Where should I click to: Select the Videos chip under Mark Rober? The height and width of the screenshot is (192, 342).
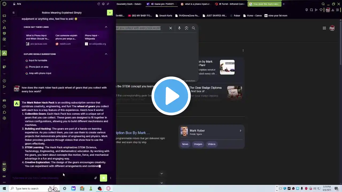click(x=212, y=144)
